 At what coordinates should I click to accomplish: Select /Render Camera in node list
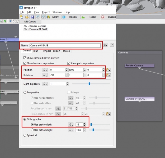tap(37, 26)
